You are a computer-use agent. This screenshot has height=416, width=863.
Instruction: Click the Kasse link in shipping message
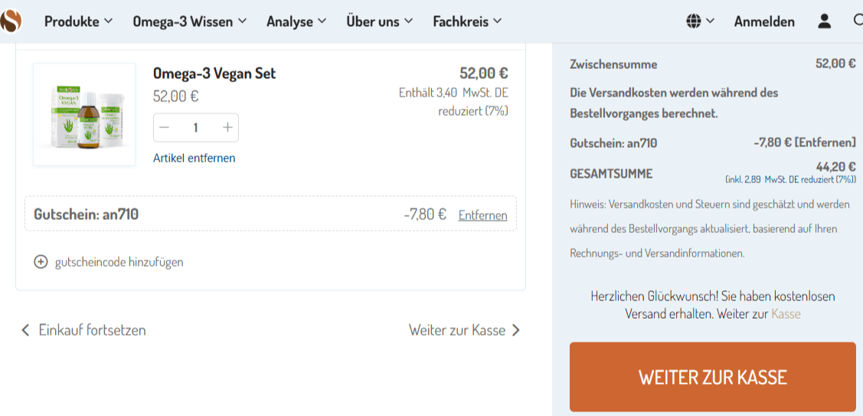point(786,314)
